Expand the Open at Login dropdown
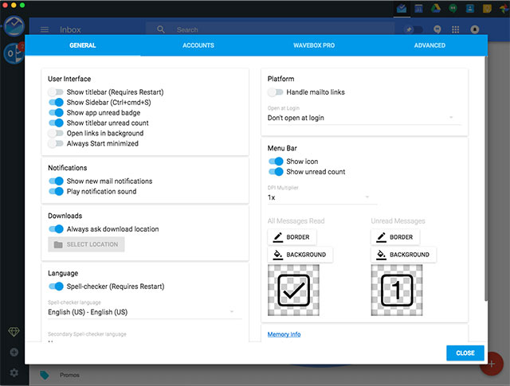The height and width of the screenshot is (386, 510). click(x=363, y=118)
